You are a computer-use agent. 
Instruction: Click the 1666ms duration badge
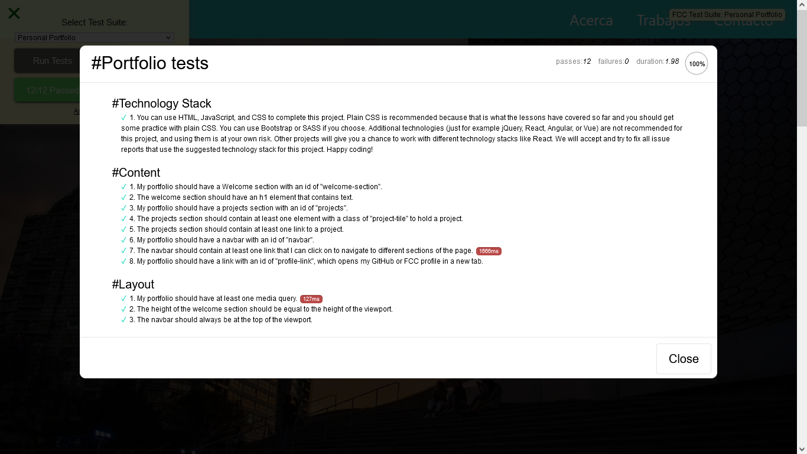pyautogui.click(x=489, y=251)
